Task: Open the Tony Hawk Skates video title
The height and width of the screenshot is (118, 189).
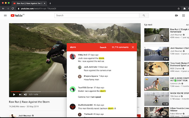Action: coord(180,64)
